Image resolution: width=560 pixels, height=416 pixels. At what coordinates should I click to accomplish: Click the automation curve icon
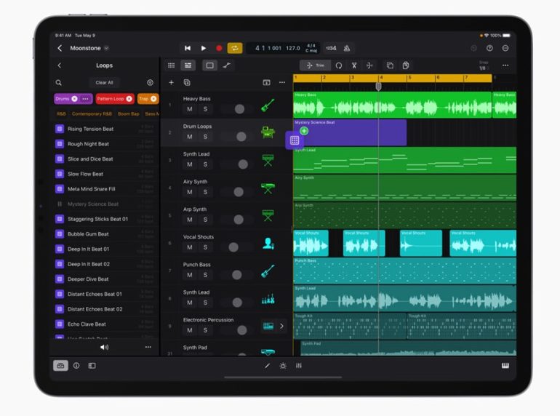point(226,65)
